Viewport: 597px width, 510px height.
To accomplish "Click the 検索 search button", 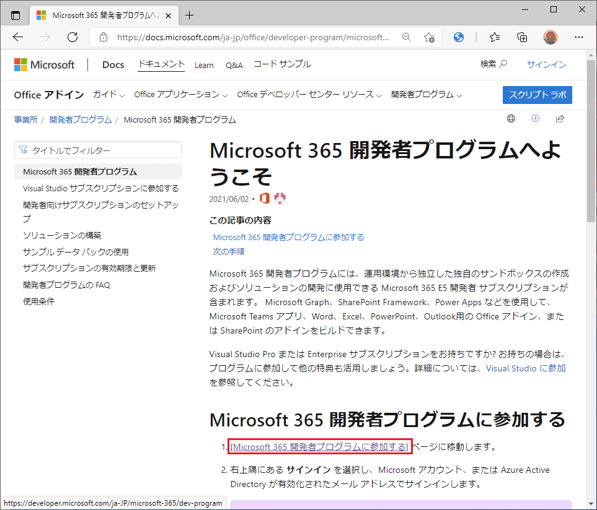I will click(493, 64).
